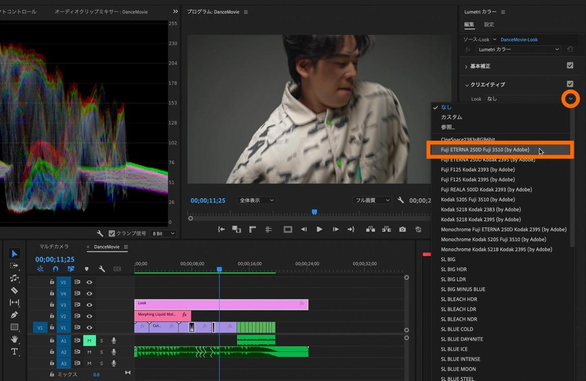Select the Hand tool

pyautogui.click(x=14, y=339)
